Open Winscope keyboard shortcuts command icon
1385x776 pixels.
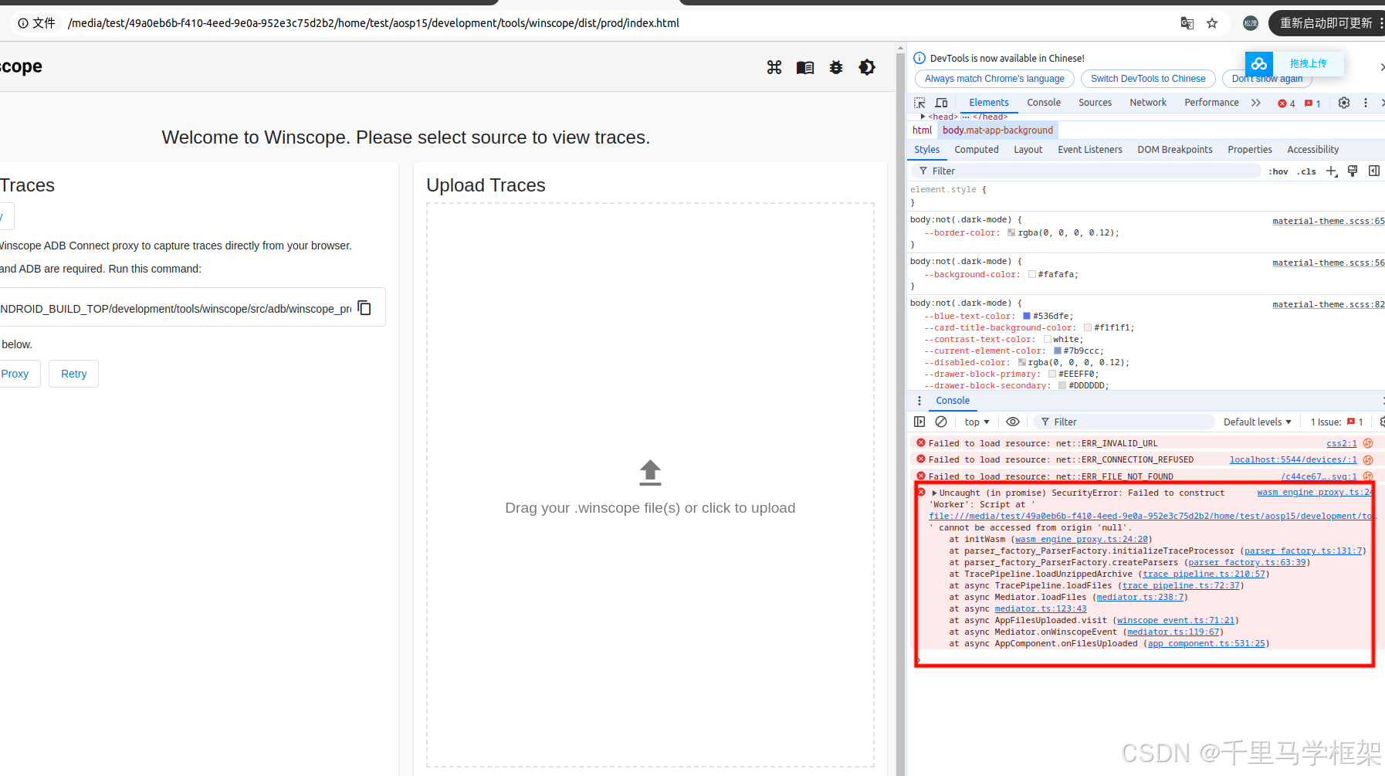[774, 68]
